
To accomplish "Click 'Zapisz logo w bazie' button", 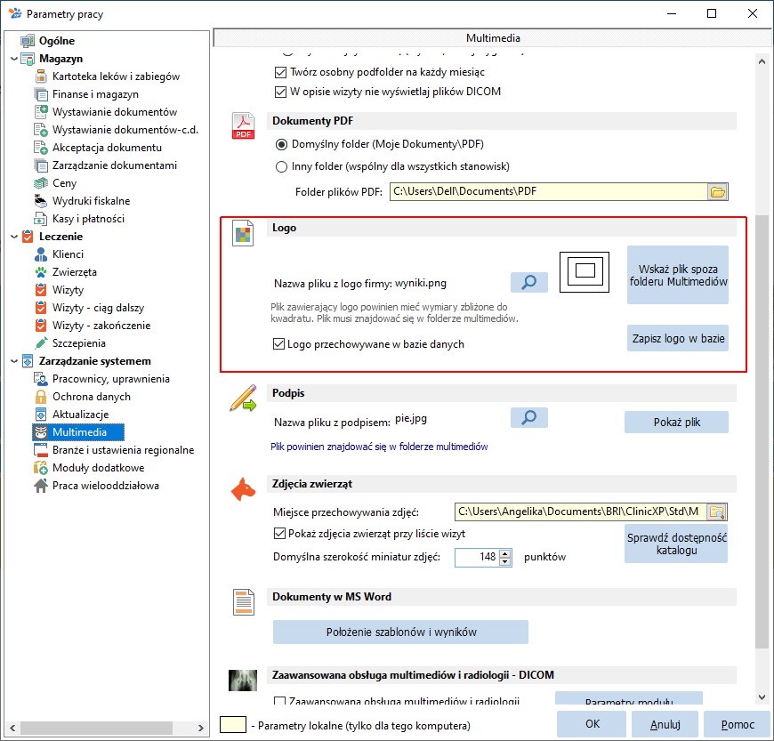I will click(678, 338).
